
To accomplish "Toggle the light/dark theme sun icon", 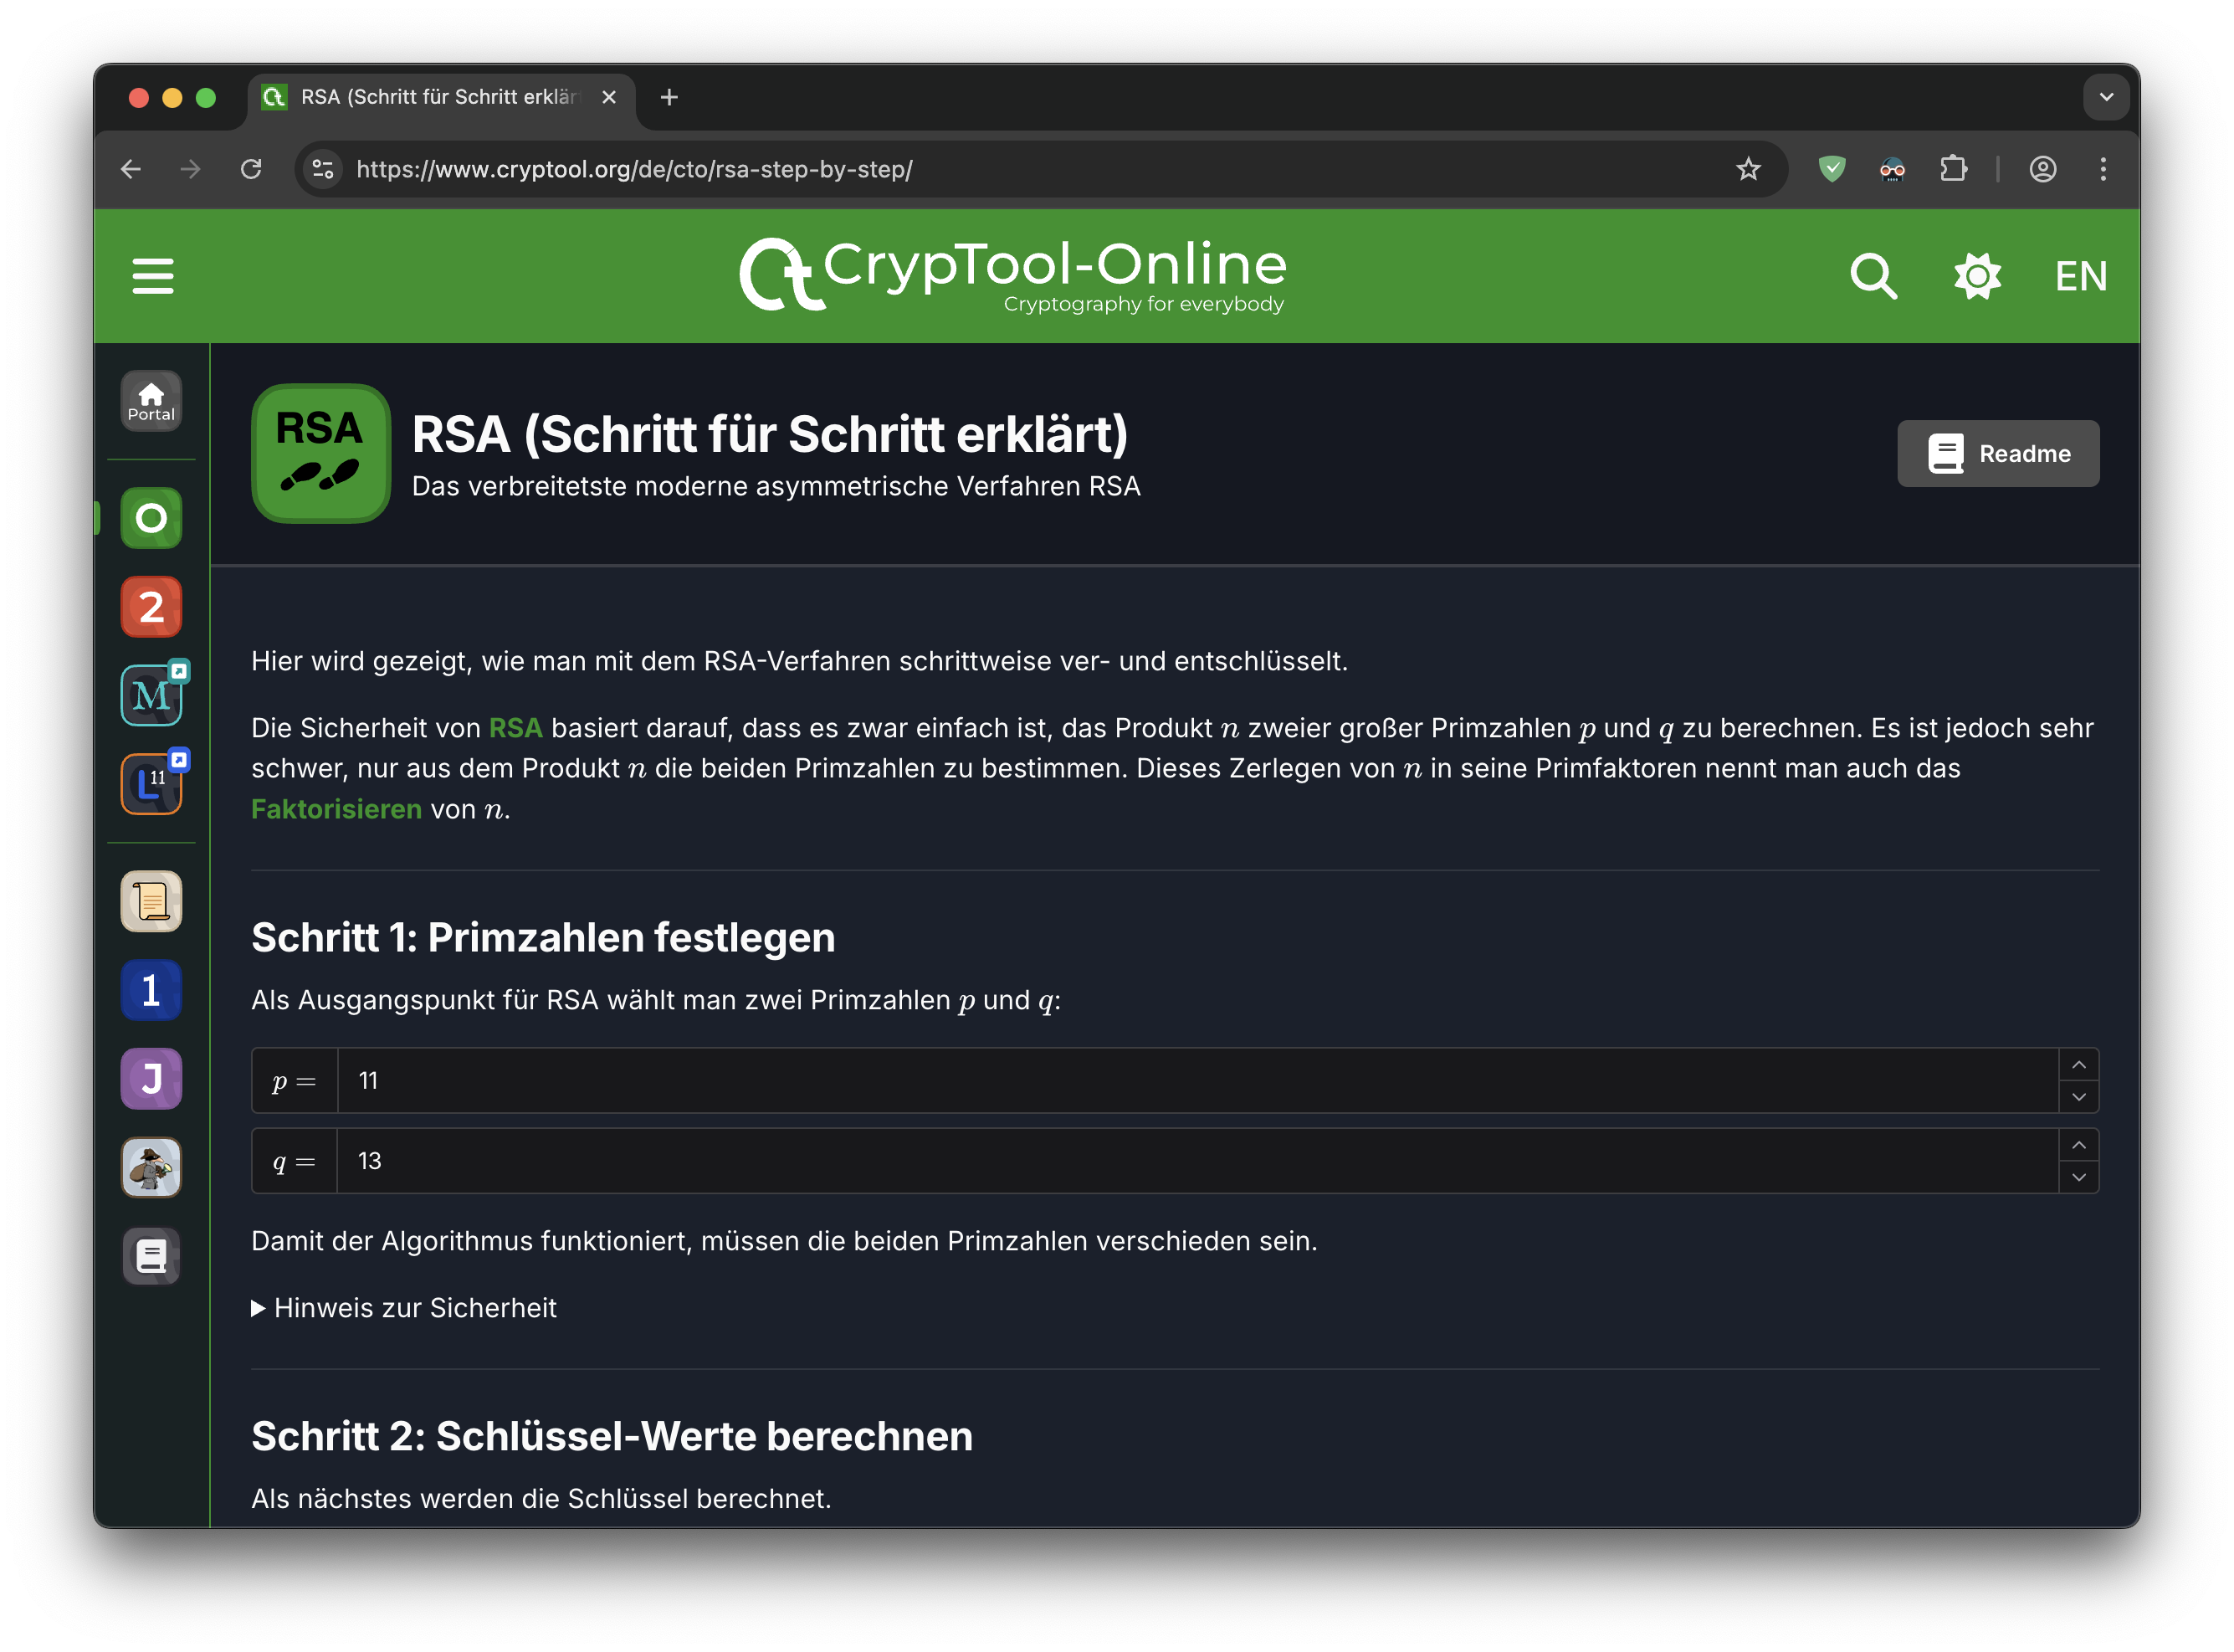I will point(1976,276).
